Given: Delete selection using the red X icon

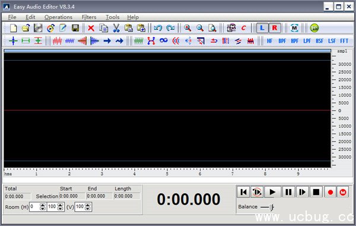Looking at the screenshot, I should point(91,28).
